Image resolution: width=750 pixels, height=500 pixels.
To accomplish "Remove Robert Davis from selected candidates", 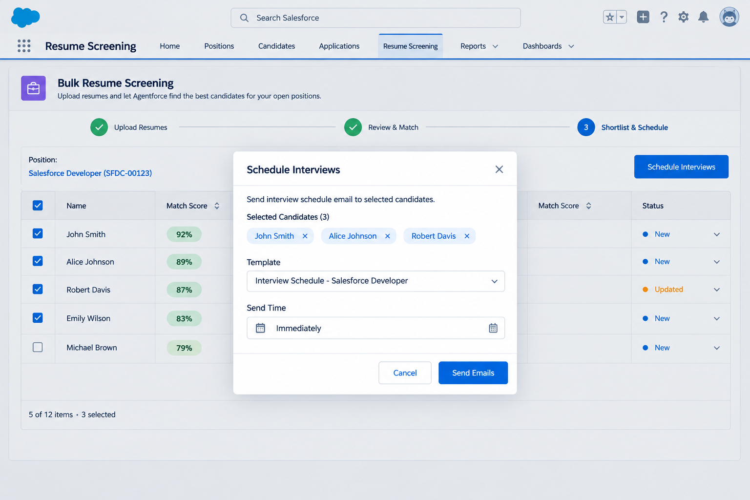I will [467, 236].
